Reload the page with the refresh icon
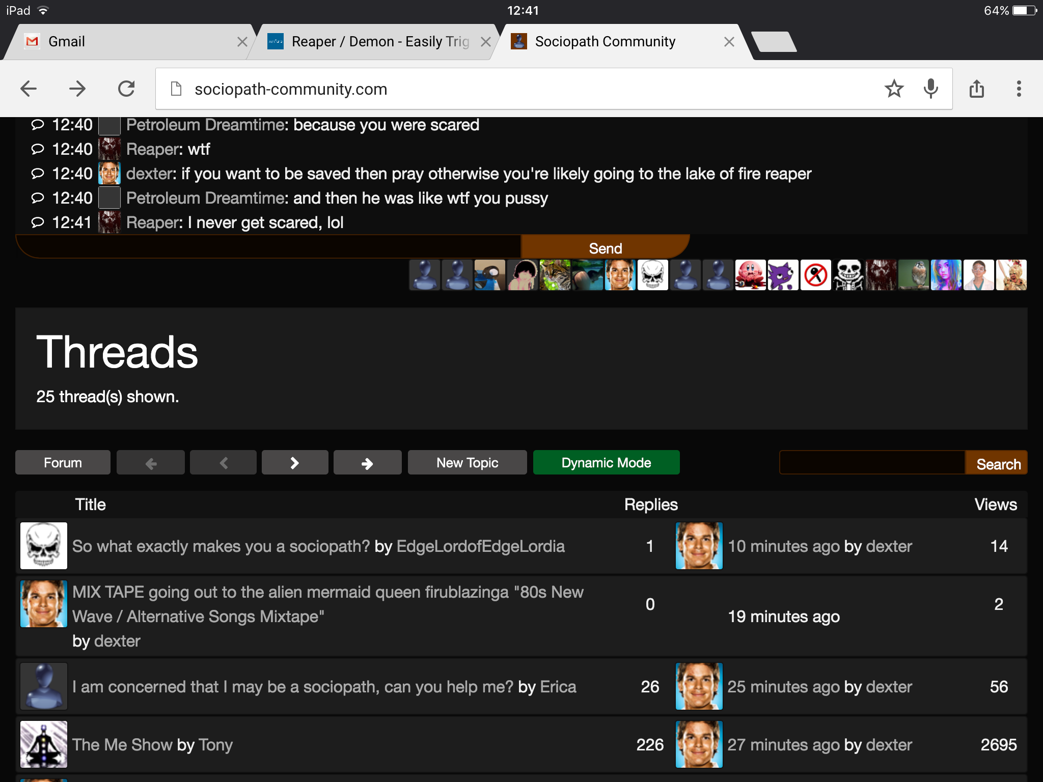This screenshot has height=782, width=1043. (126, 89)
